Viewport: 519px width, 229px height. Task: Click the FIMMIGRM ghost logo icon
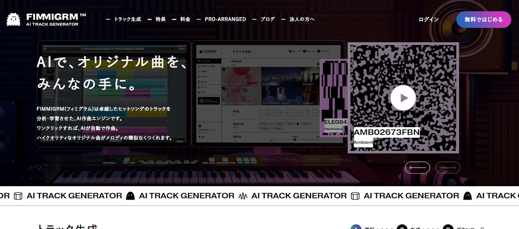tap(13, 19)
